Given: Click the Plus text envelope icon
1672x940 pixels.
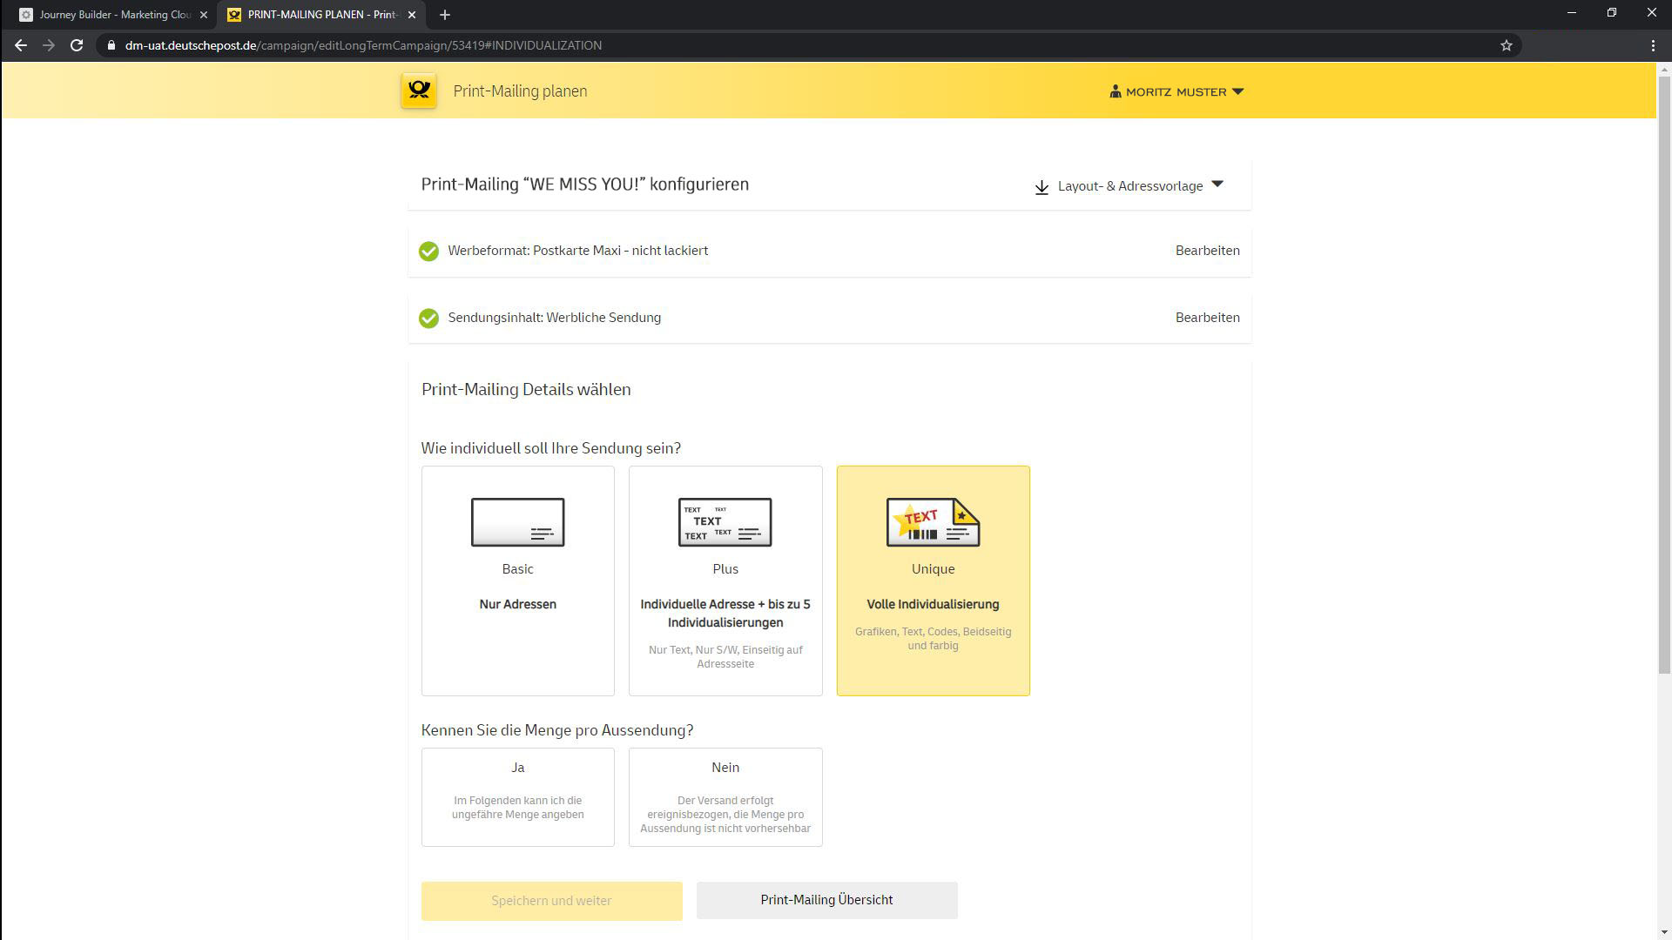Looking at the screenshot, I should pos(725,522).
